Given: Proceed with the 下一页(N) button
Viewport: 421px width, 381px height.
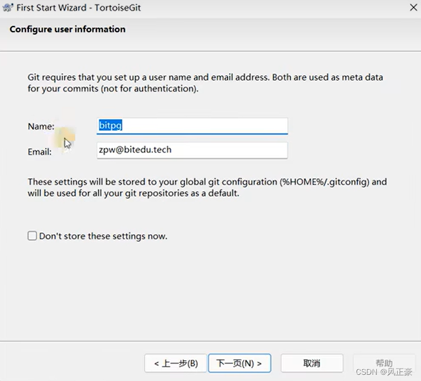Looking at the screenshot, I should 239,363.
